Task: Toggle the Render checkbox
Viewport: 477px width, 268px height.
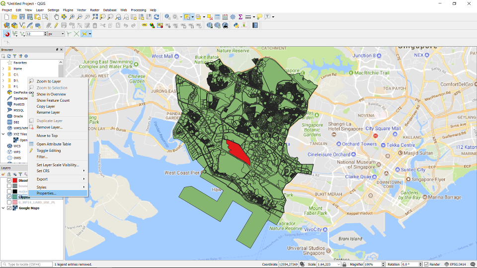Action: point(426,265)
